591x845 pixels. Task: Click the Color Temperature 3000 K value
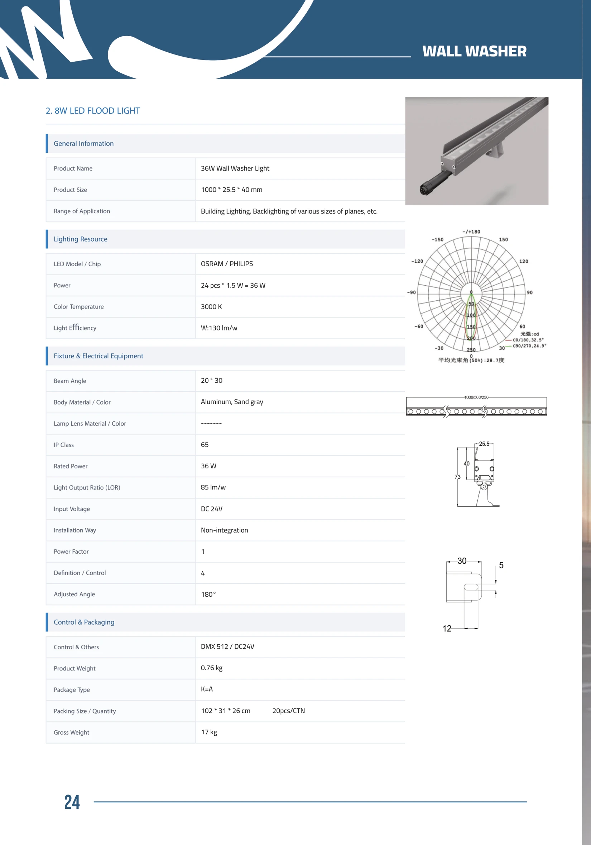point(211,306)
